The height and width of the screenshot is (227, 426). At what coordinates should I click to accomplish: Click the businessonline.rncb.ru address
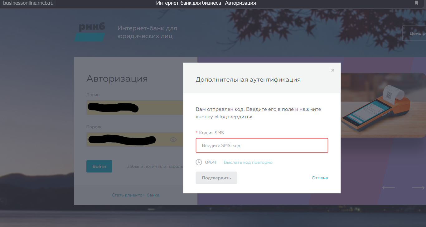pyautogui.click(x=28, y=3)
